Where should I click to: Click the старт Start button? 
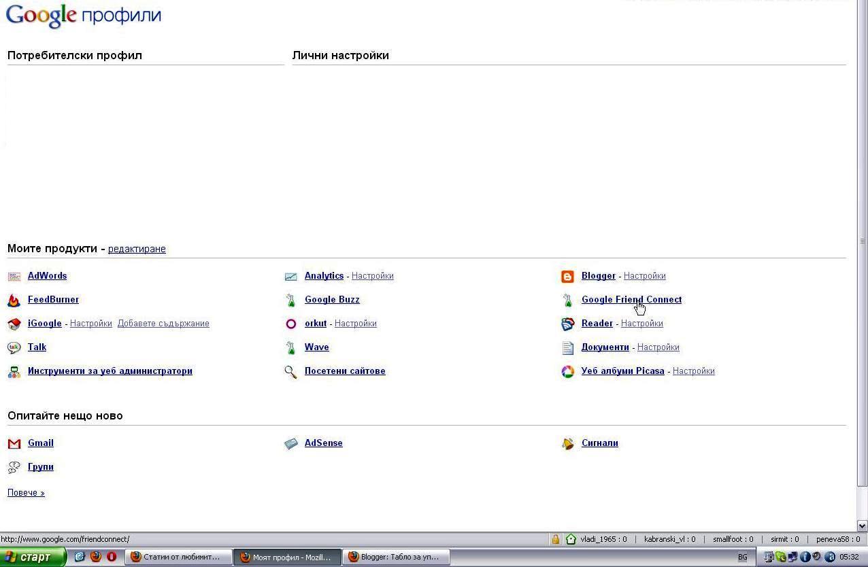[x=33, y=557]
